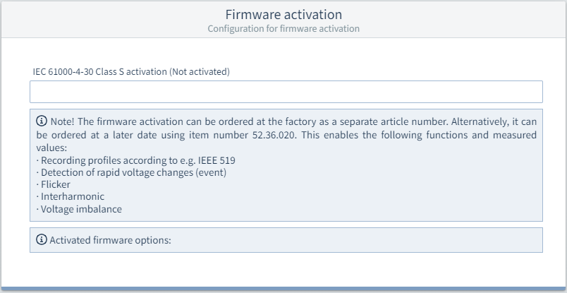Click the Not activated status text
This screenshot has height=293, width=567.
[x=200, y=72]
